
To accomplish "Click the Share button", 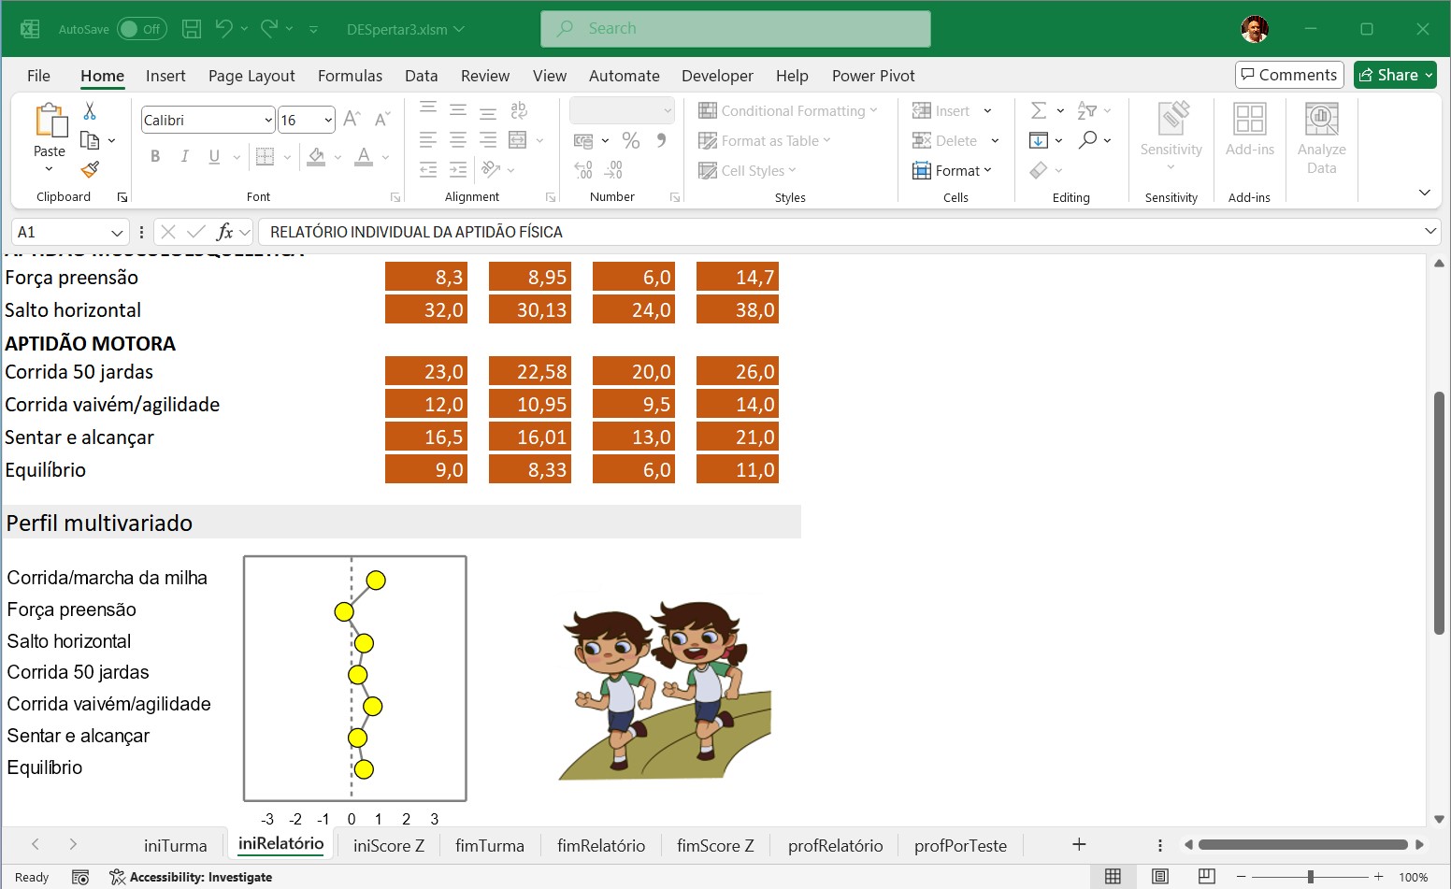I will (x=1395, y=75).
